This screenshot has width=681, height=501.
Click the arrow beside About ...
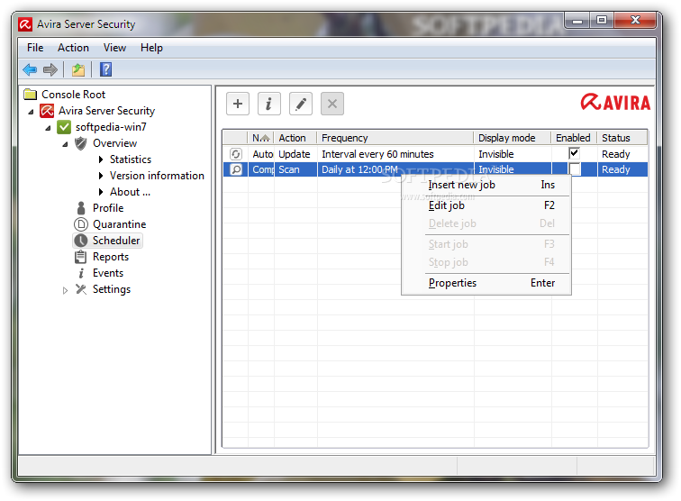click(x=101, y=192)
